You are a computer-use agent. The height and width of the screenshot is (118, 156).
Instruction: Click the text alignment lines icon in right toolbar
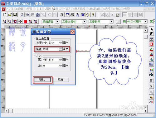[151, 81]
